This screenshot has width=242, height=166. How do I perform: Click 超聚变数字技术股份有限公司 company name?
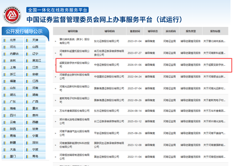click(x=74, y=65)
